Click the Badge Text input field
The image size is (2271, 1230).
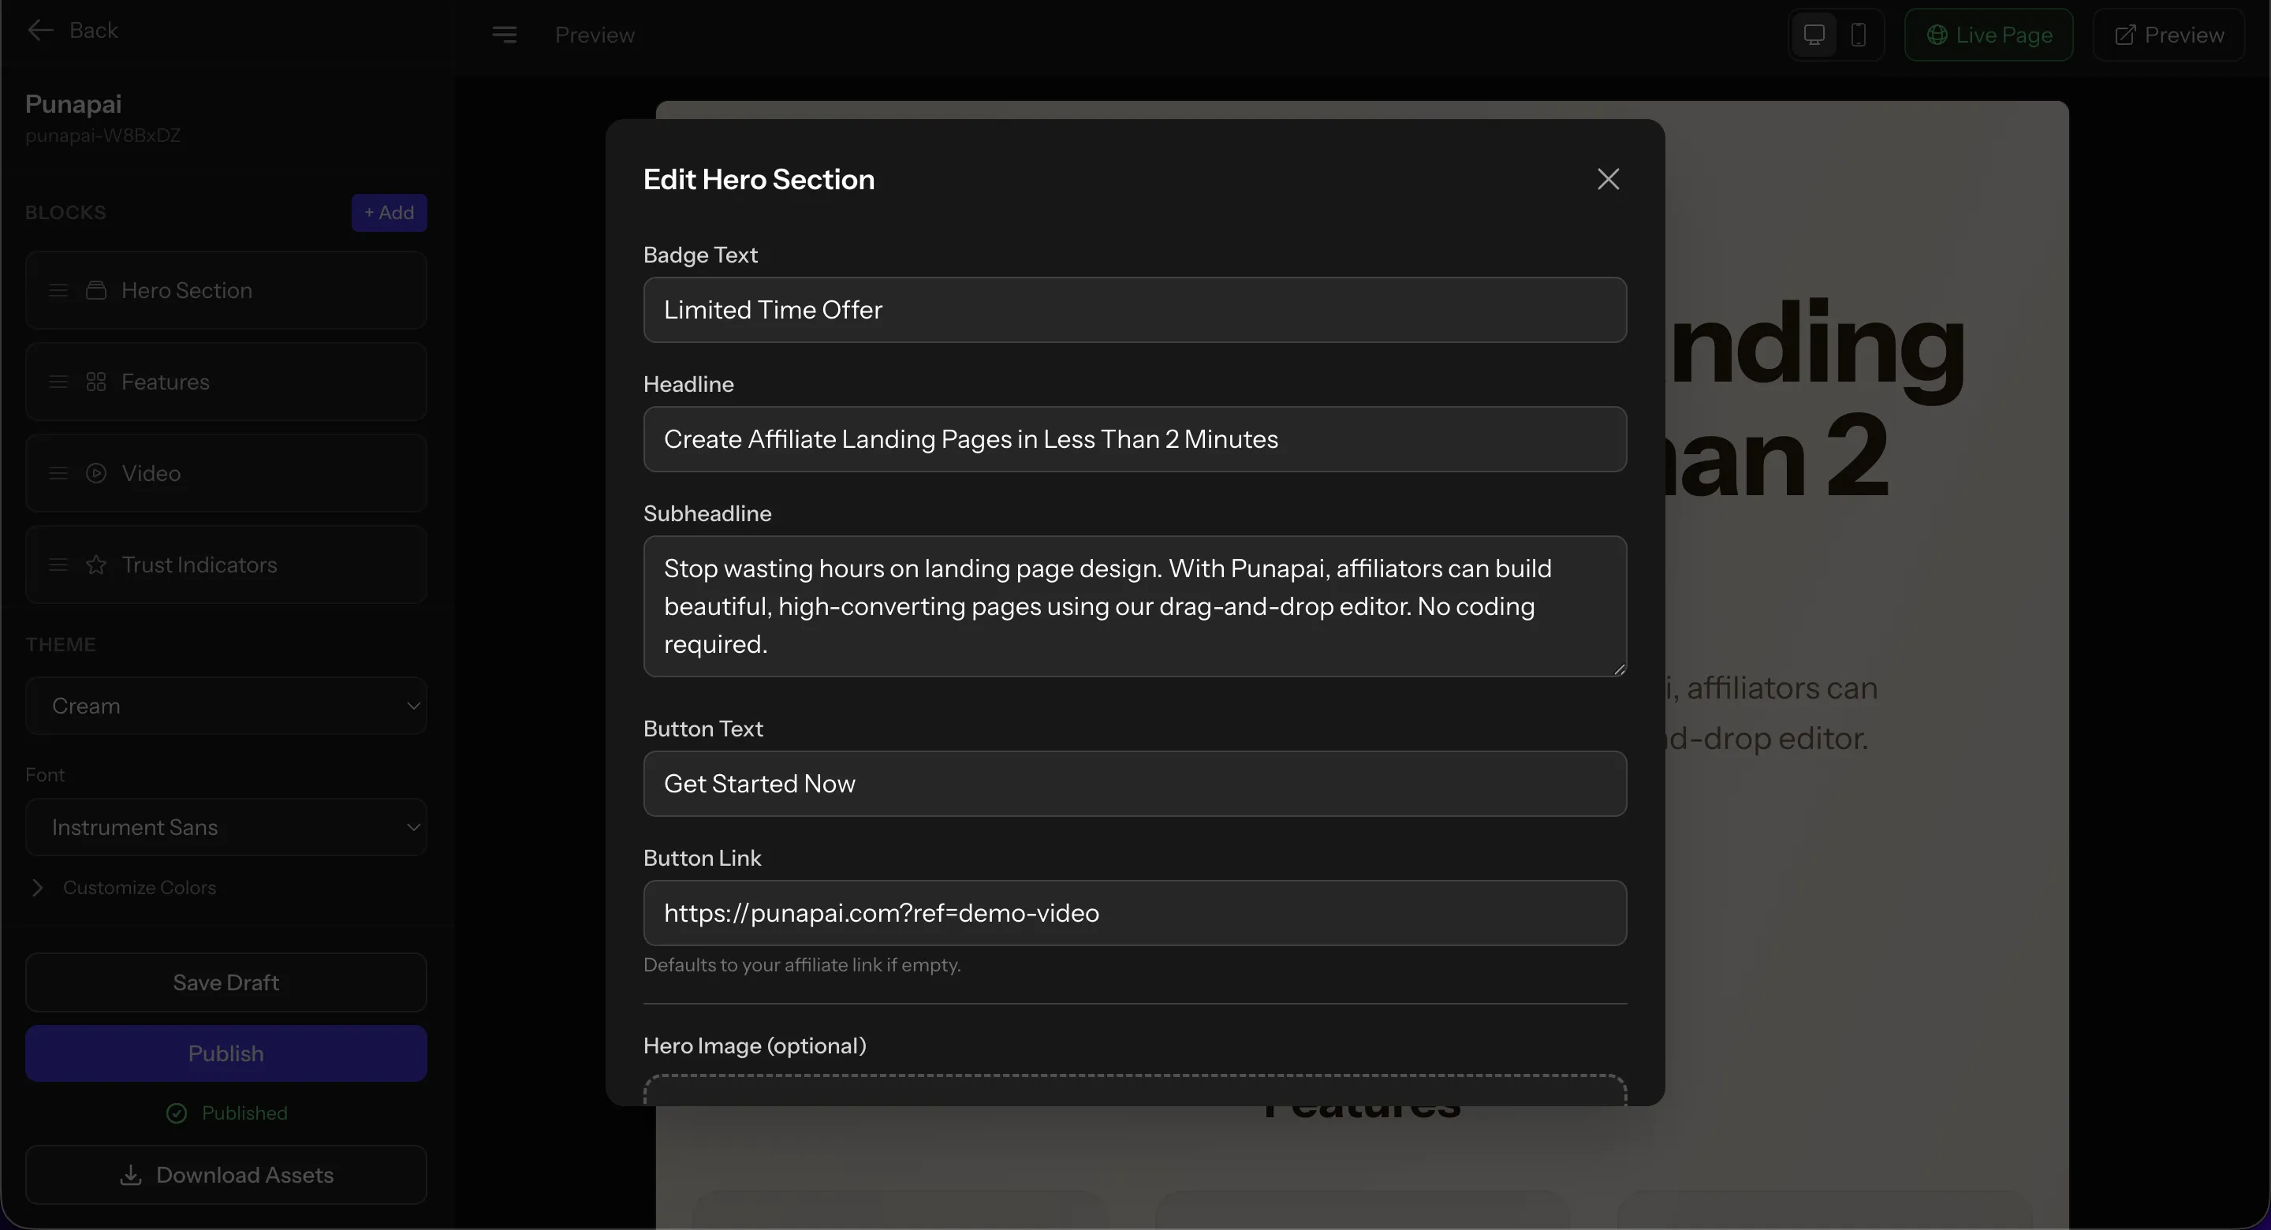[x=1135, y=310]
